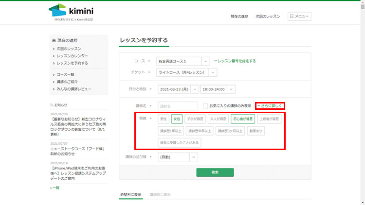The width and height of the screenshot is (365, 205).
Task: Check お気に入りの講師のみ表示 checkbox
Action: 206,106
